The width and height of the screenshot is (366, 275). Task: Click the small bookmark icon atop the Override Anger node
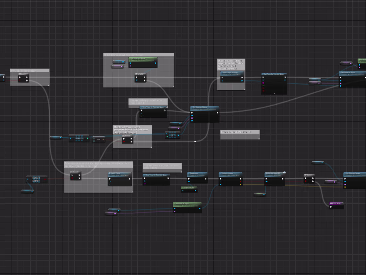[284, 172]
